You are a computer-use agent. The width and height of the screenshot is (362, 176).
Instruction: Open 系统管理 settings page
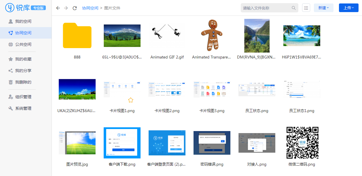pyautogui.click(x=23, y=108)
